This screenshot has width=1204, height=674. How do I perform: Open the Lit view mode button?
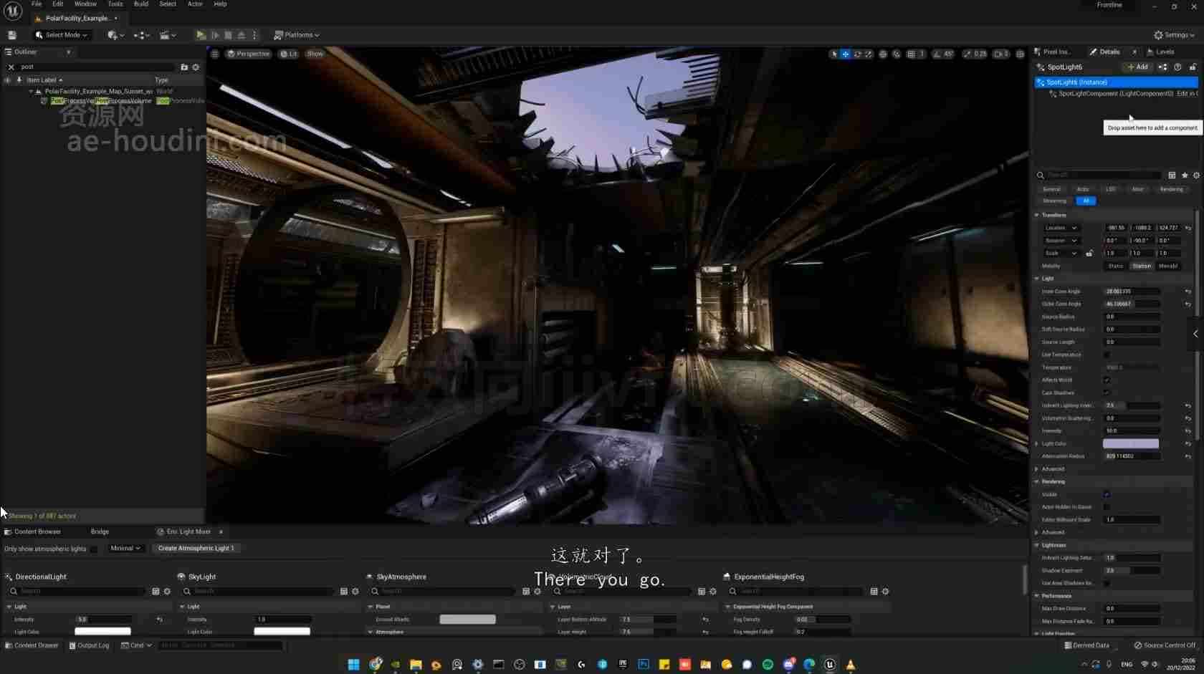(x=289, y=54)
